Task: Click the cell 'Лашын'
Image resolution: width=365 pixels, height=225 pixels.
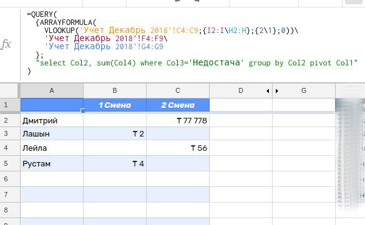Action: pyautogui.click(x=52, y=133)
